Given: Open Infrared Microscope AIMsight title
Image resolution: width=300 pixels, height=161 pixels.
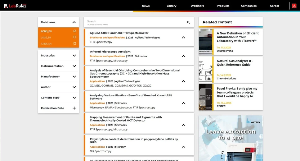Looking at the screenshot, I should point(110,52).
